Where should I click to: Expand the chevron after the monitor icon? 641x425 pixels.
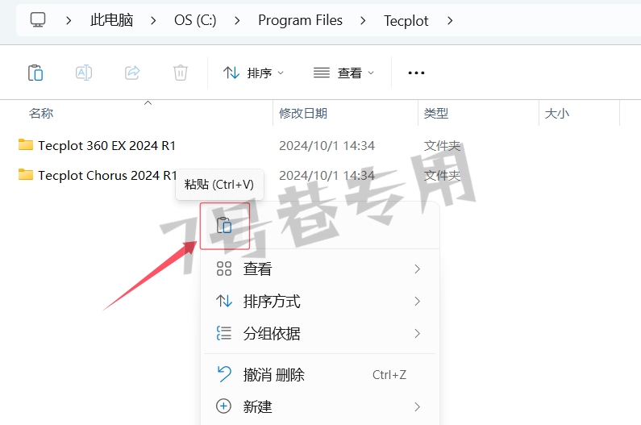tap(69, 20)
